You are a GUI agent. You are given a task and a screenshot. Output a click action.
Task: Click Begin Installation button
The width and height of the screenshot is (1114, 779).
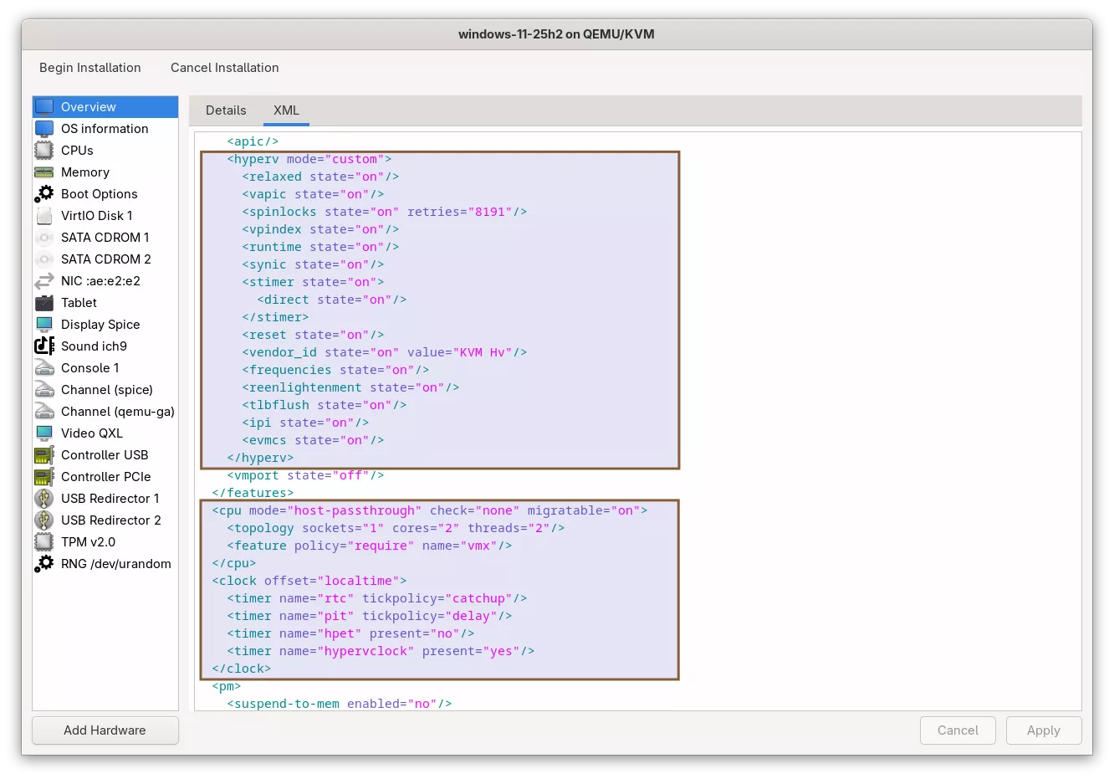pos(90,68)
